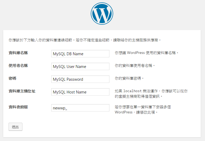205x141 pixels.
Task: Edit the newwp_ table prefix field
Action: (80, 108)
